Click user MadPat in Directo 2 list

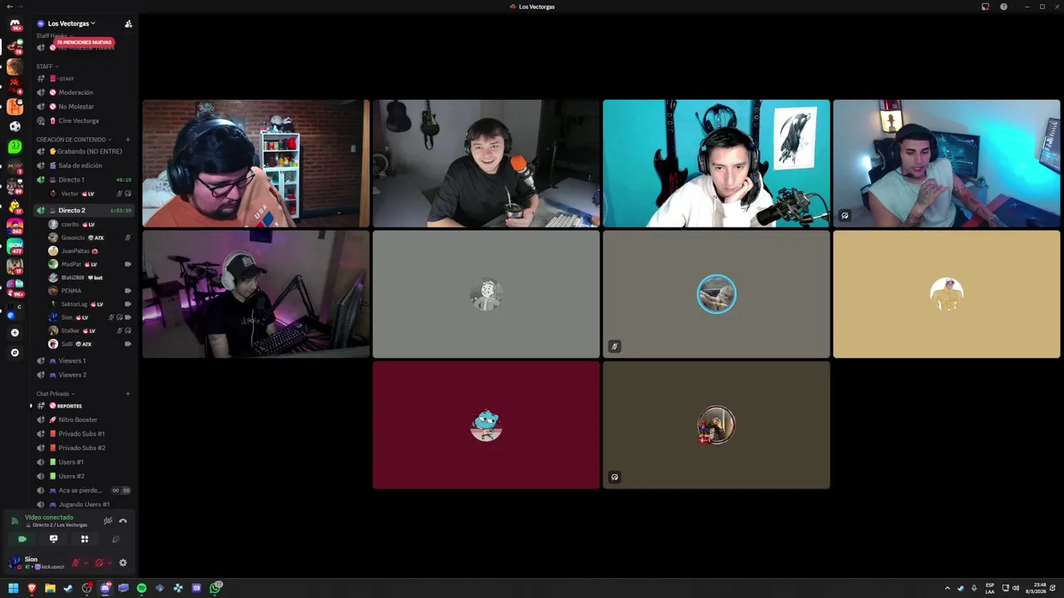pos(90,264)
